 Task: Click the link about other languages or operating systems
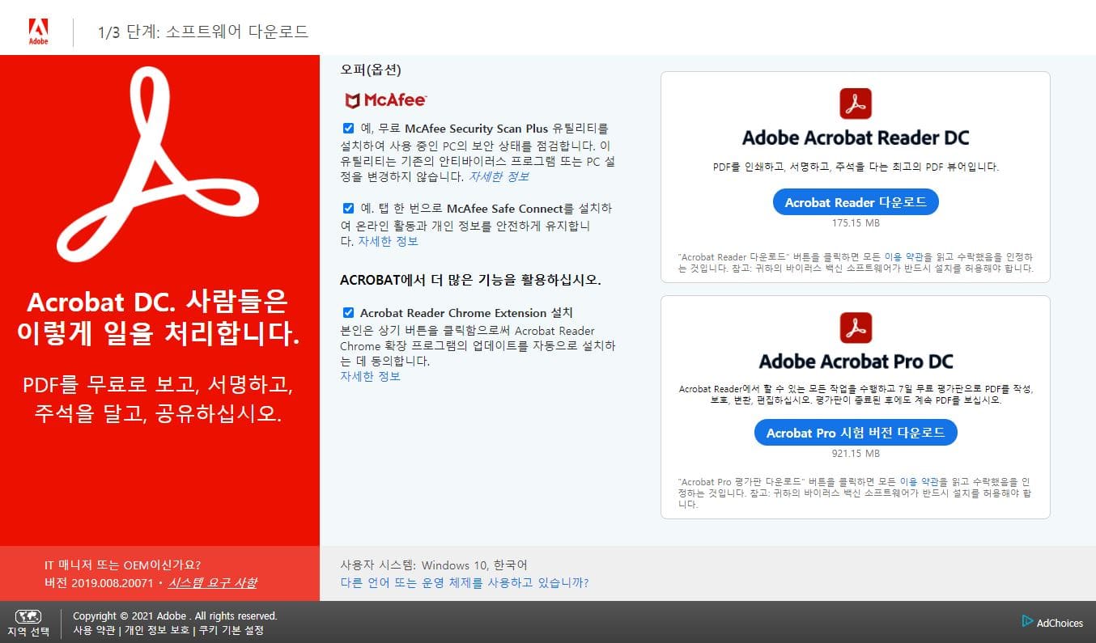point(463,582)
